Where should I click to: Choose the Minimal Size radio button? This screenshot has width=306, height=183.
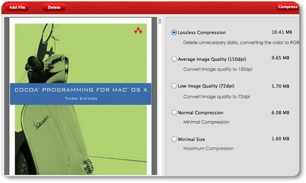[174, 139]
